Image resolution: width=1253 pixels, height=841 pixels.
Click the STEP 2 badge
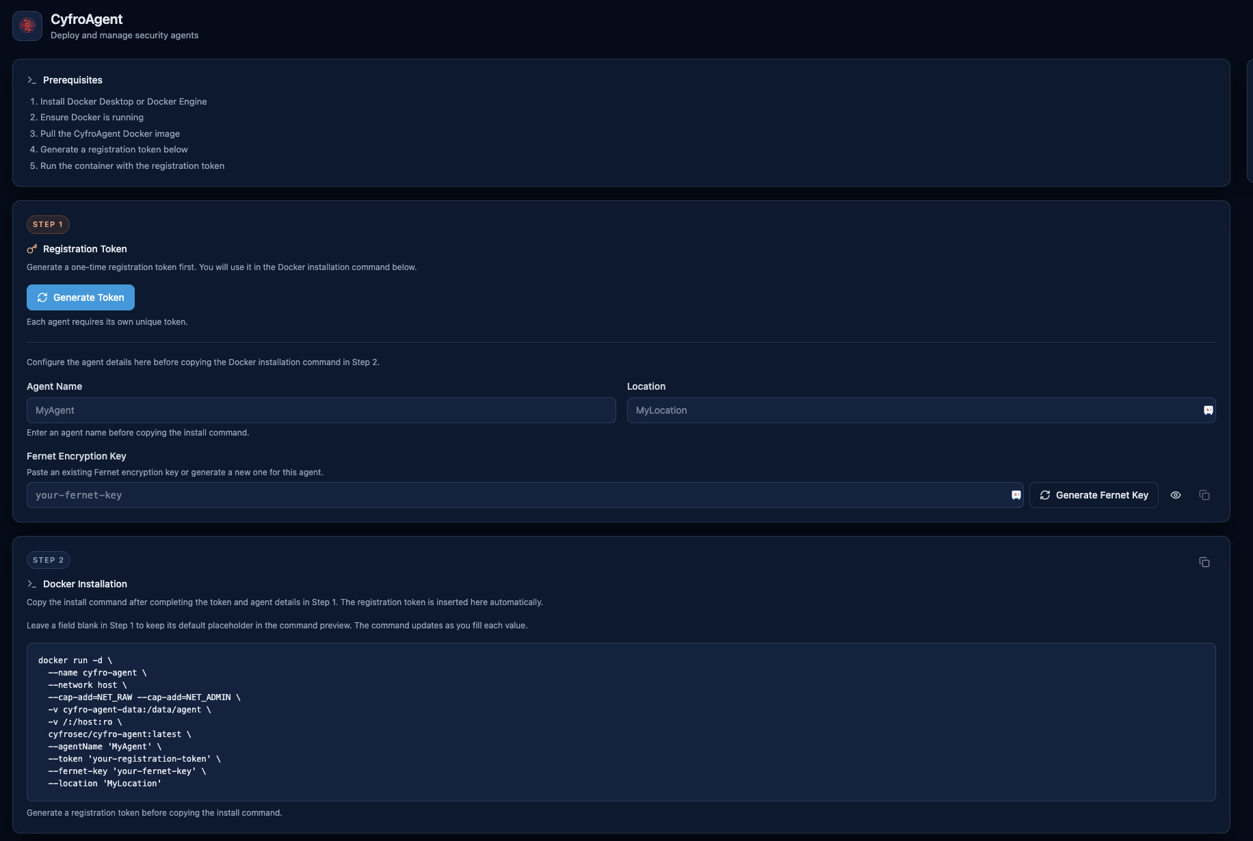[x=48, y=560]
